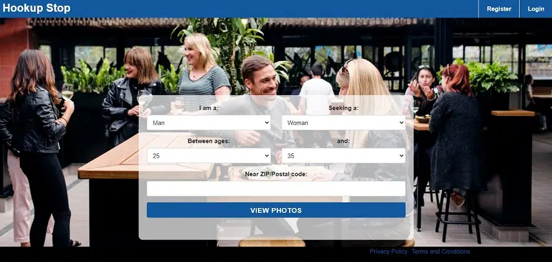Focus the ZIP/Postal code input field

point(276,189)
